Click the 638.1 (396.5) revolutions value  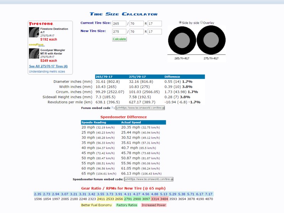[107, 102]
